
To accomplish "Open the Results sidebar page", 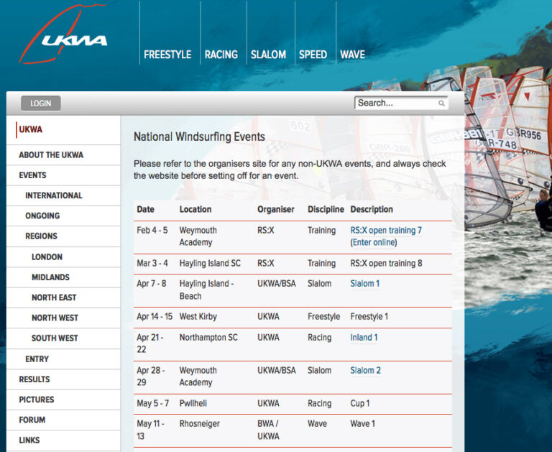I will click(34, 379).
